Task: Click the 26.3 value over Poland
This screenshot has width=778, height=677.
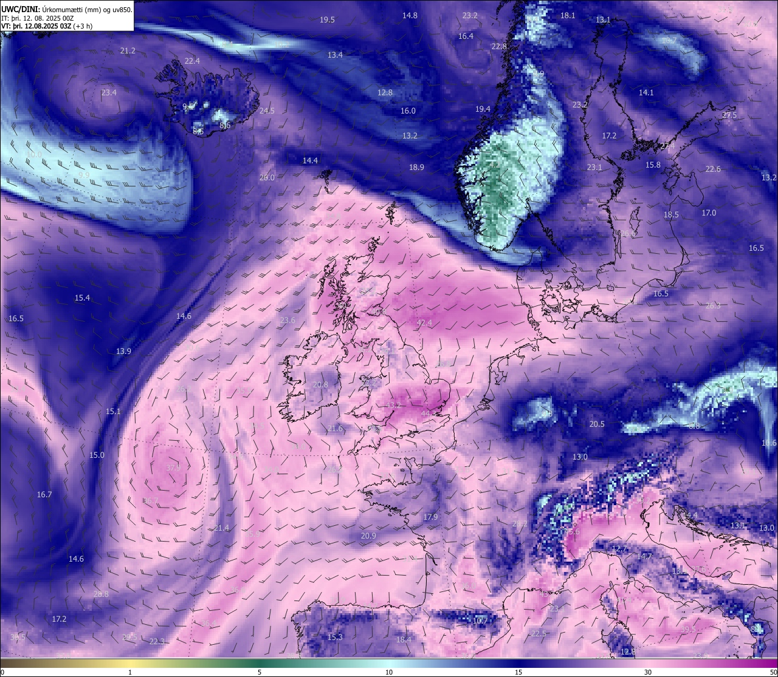Action: tap(712, 306)
